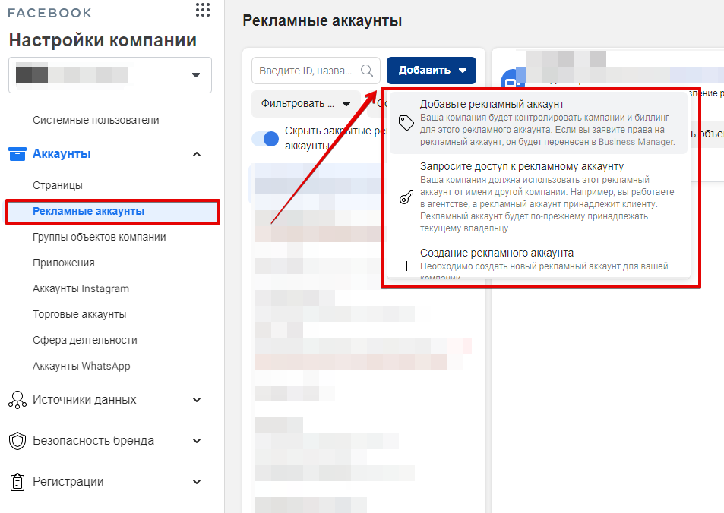Open Аккаунты Instagram in the sidebar

tap(81, 288)
